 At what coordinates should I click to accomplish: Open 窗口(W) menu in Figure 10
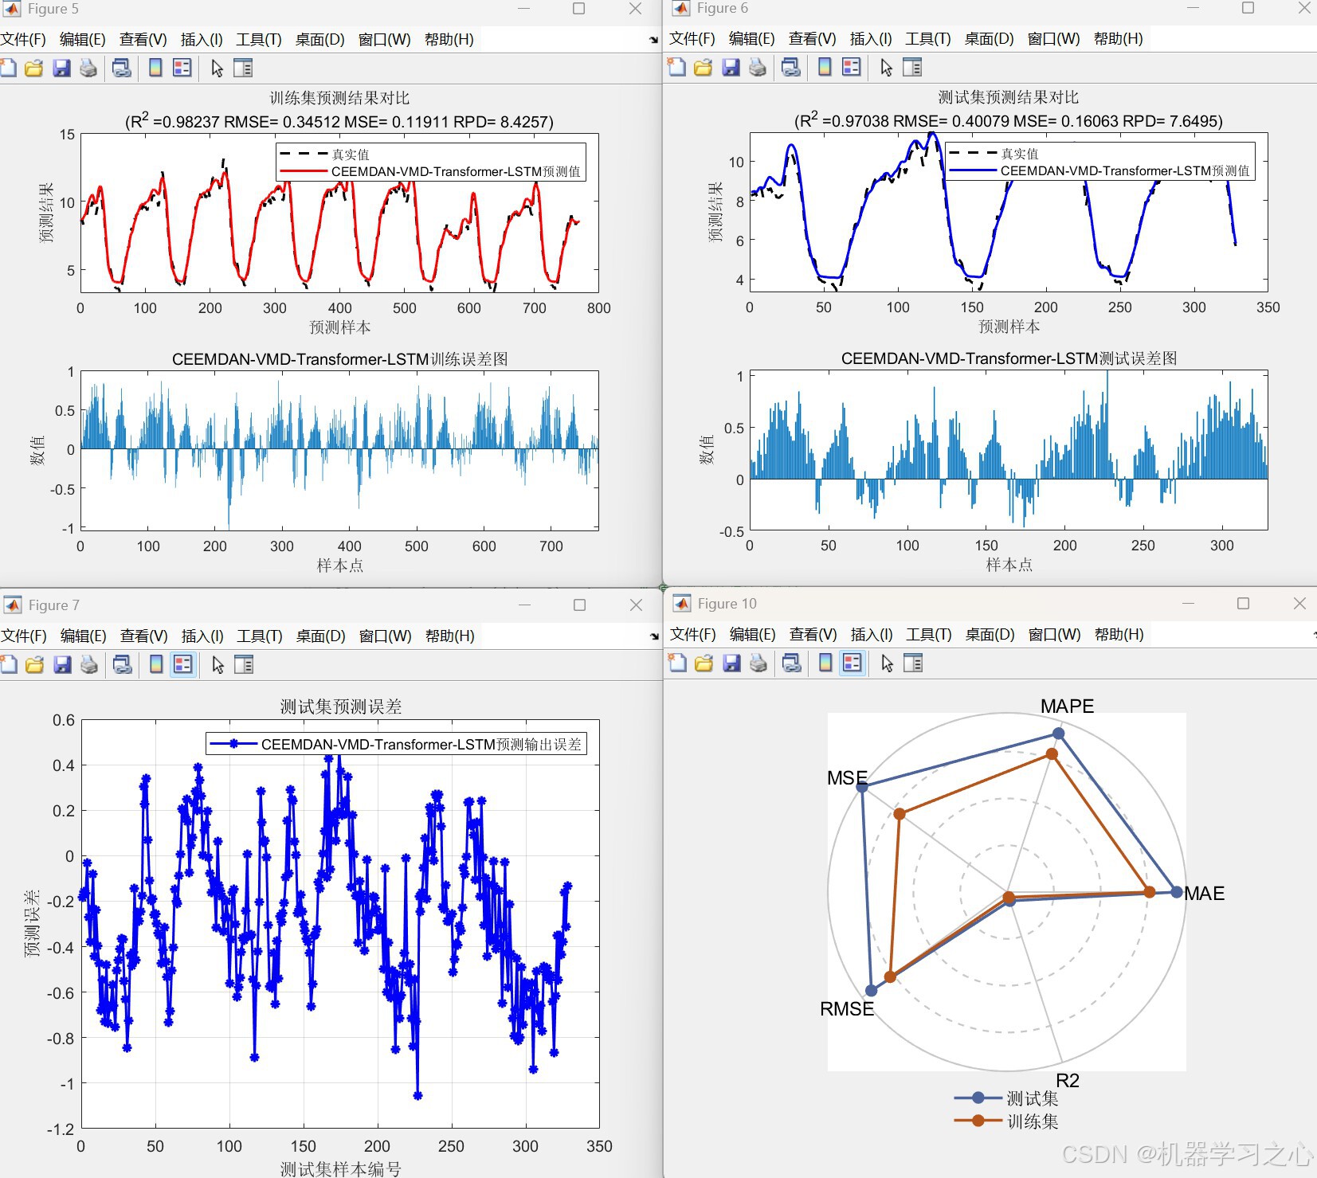(x=1055, y=634)
